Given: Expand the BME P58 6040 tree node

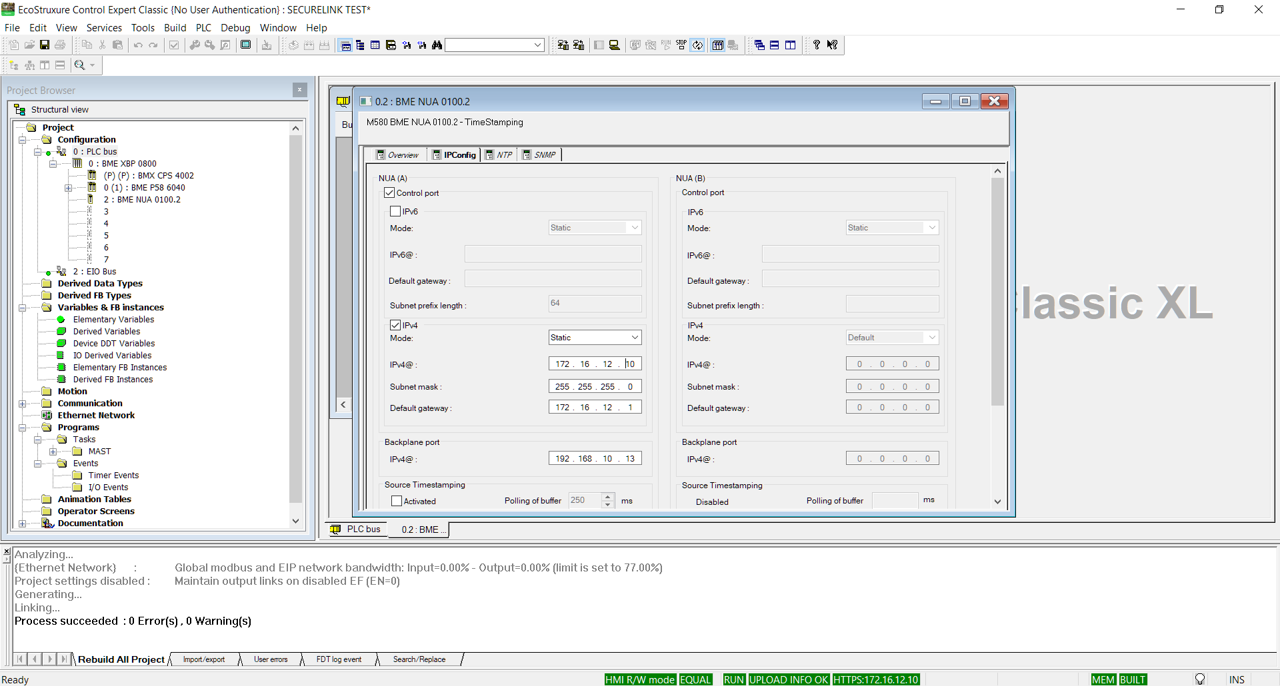Looking at the screenshot, I should pyautogui.click(x=69, y=188).
